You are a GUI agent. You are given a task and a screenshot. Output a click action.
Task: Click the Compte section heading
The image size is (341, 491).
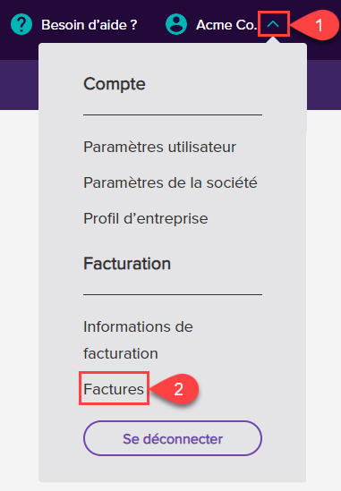point(115,84)
